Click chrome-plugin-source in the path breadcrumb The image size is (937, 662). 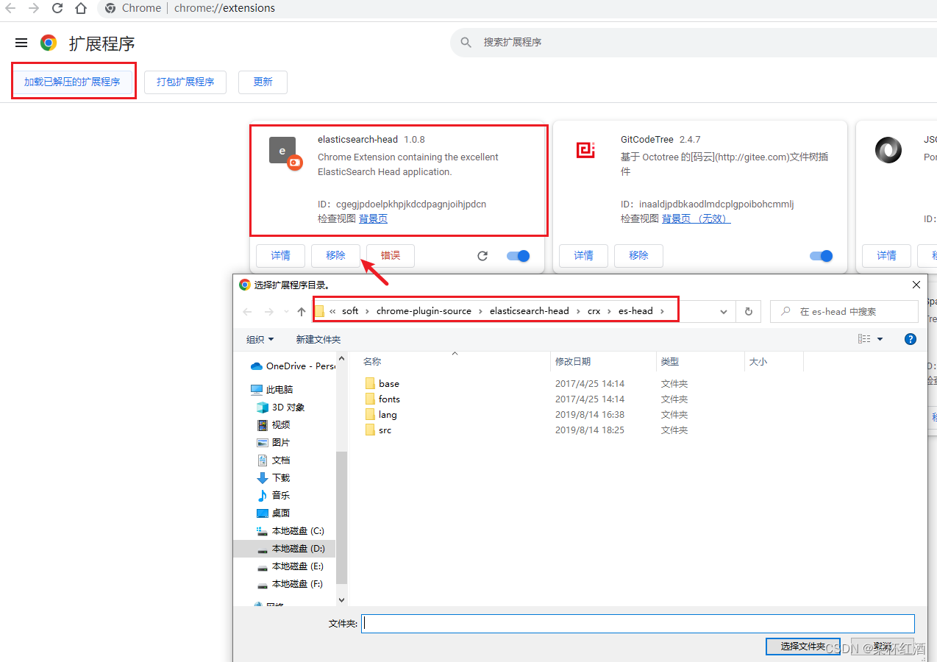(x=424, y=311)
